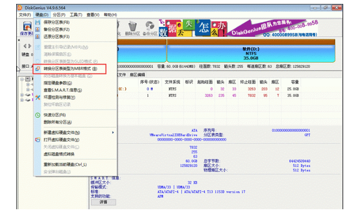Click 打开虚拟硬盘文件(V) menu entry

point(61,140)
